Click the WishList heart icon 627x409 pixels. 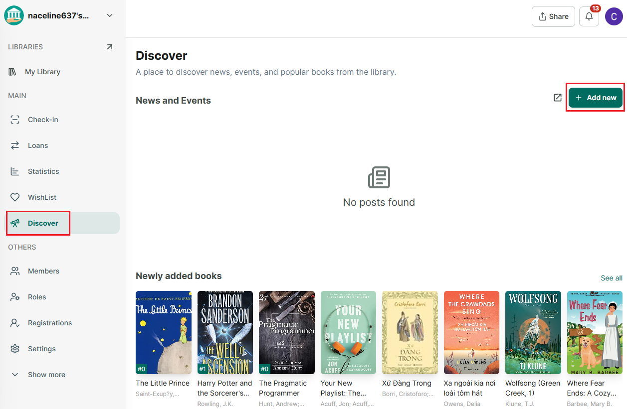pyautogui.click(x=15, y=197)
